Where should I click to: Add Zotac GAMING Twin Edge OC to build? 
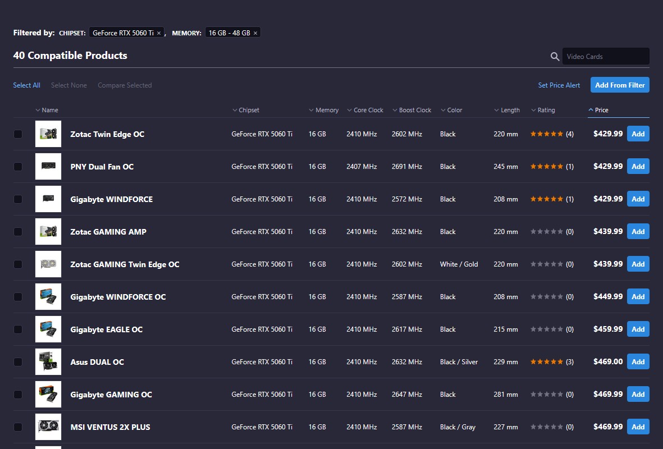tap(638, 264)
